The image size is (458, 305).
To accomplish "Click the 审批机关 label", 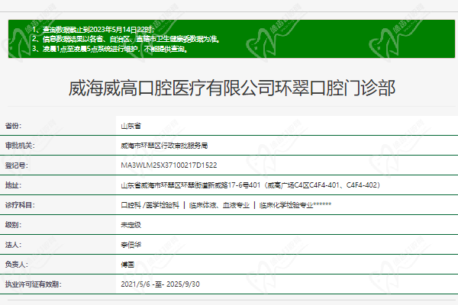I will 20,146.
